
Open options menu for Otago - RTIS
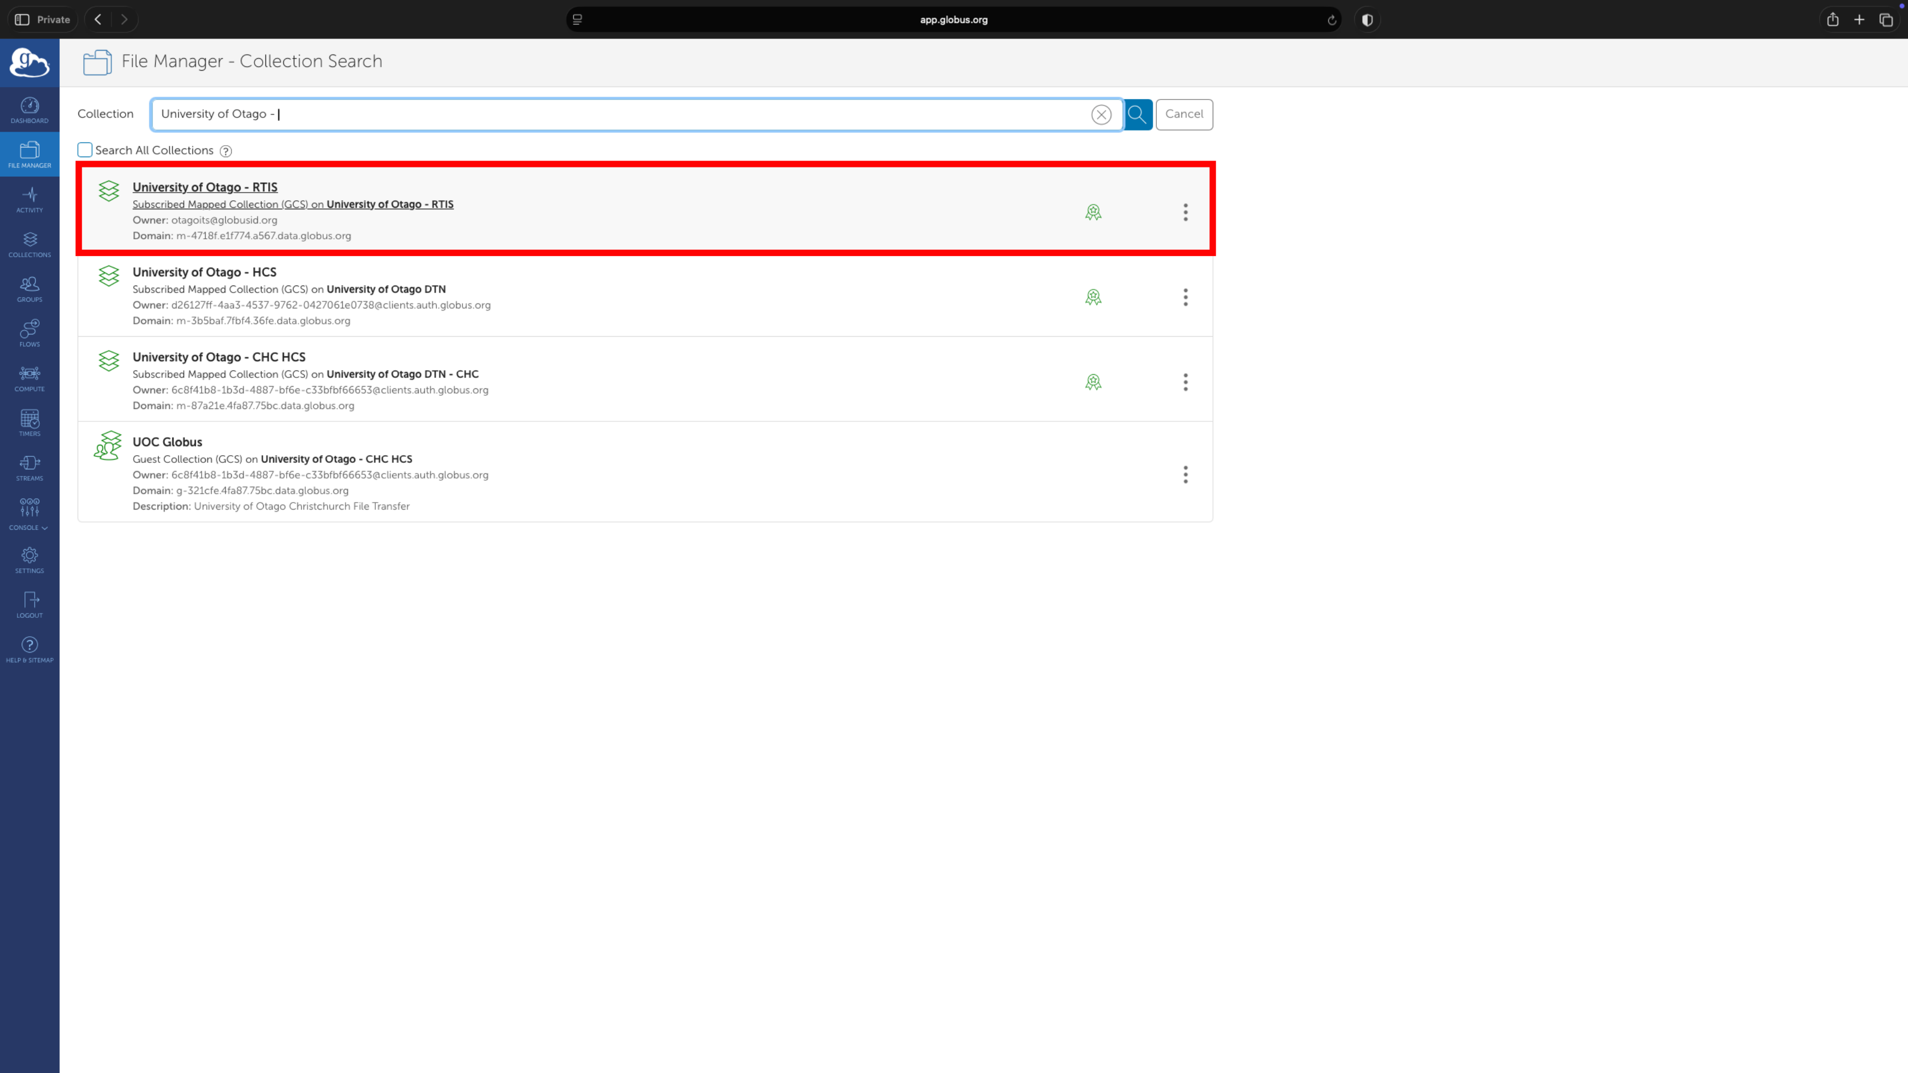coord(1185,213)
